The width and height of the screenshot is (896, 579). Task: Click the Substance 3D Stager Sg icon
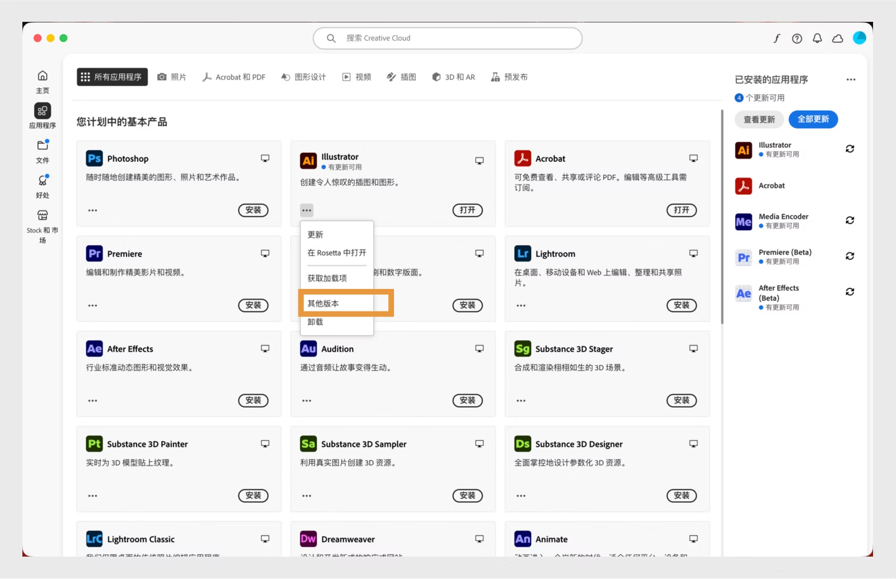pyautogui.click(x=523, y=349)
